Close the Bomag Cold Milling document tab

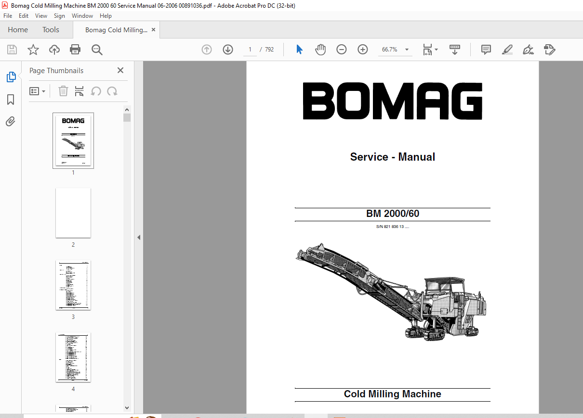(154, 30)
